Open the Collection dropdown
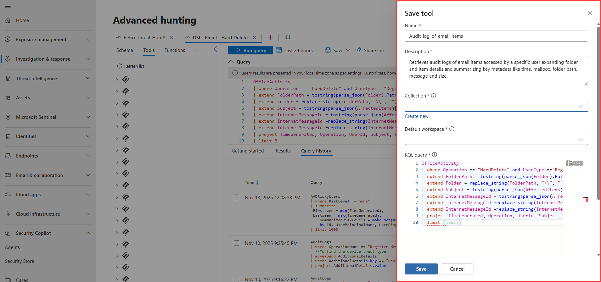This screenshot has width=601, height=282. tap(496, 106)
